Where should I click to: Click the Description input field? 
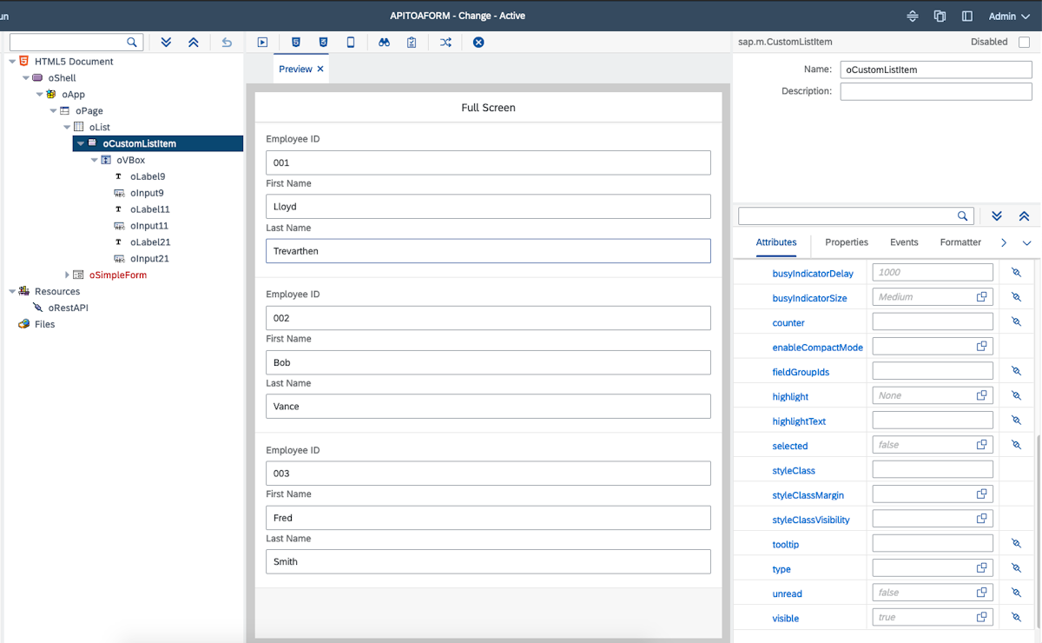point(936,91)
